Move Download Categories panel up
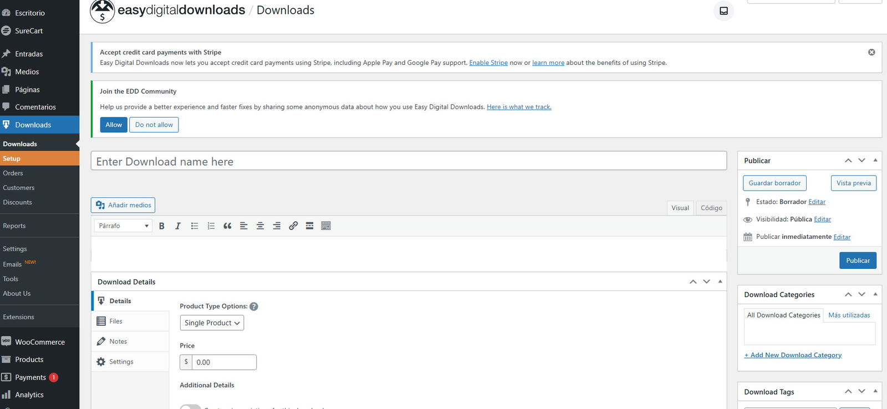 [848, 294]
